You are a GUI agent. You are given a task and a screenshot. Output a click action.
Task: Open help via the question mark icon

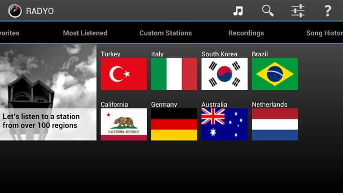coord(327,11)
